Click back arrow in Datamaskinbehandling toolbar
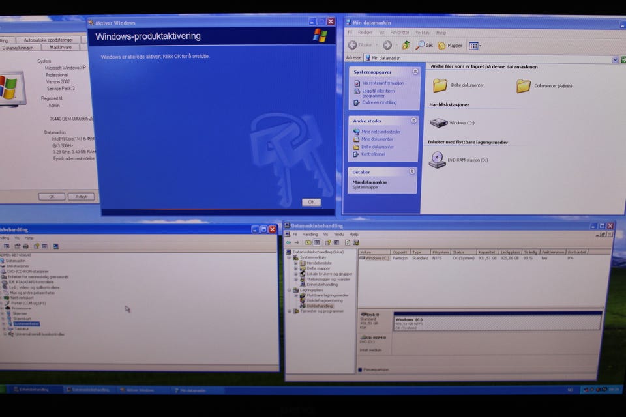The width and height of the screenshot is (626, 417). (x=288, y=242)
